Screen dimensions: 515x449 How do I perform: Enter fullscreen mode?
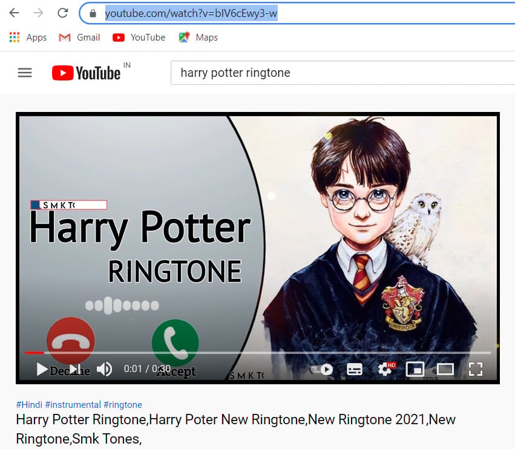tap(475, 369)
